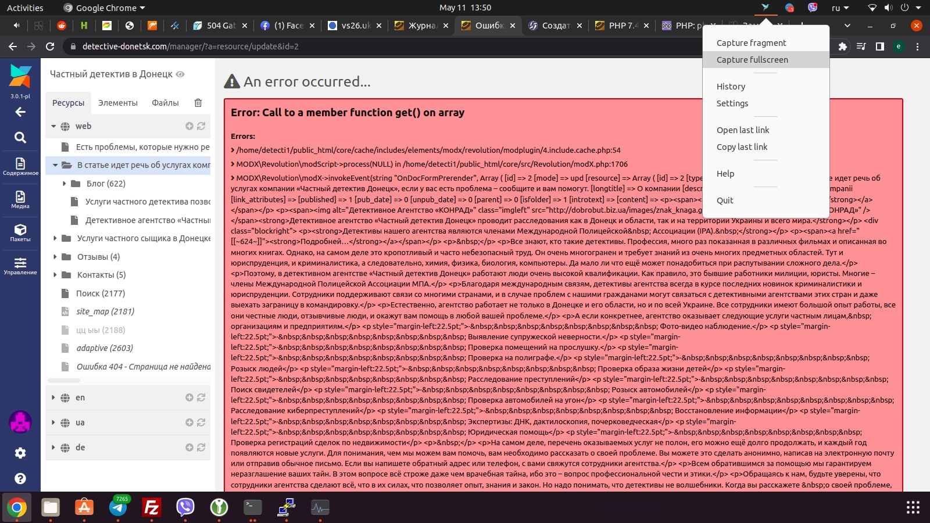This screenshot has width=930, height=523.
Task: Open the Управление management menu
Action: [x=20, y=266]
